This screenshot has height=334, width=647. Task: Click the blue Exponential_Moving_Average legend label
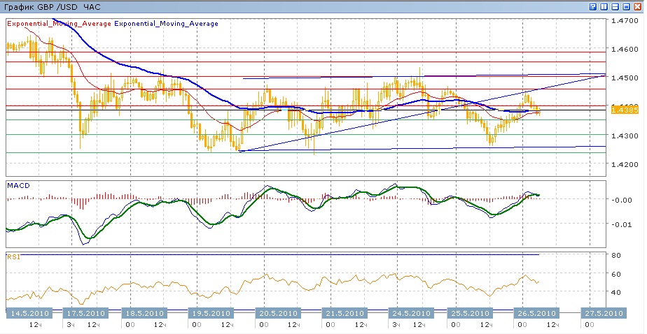point(165,23)
